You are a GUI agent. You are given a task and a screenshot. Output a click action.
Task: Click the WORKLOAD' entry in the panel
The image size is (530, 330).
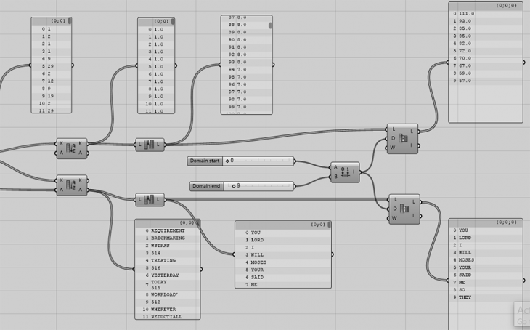166,294
